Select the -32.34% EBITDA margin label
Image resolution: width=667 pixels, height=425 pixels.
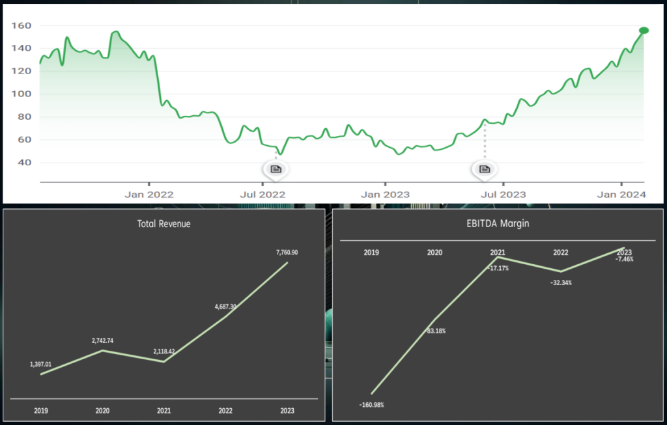pos(561,282)
